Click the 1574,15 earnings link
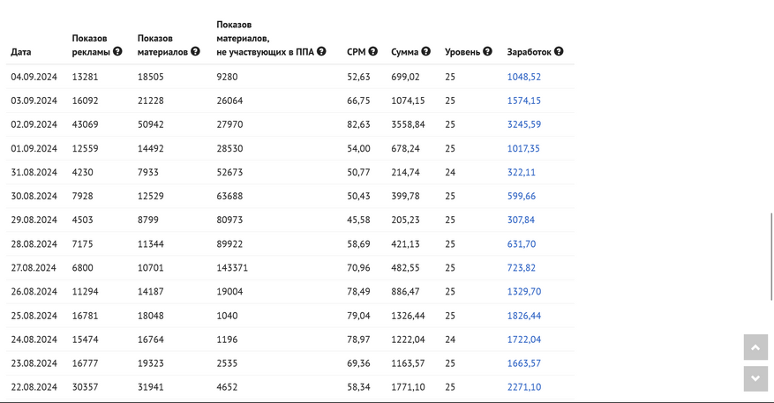 tap(523, 101)
